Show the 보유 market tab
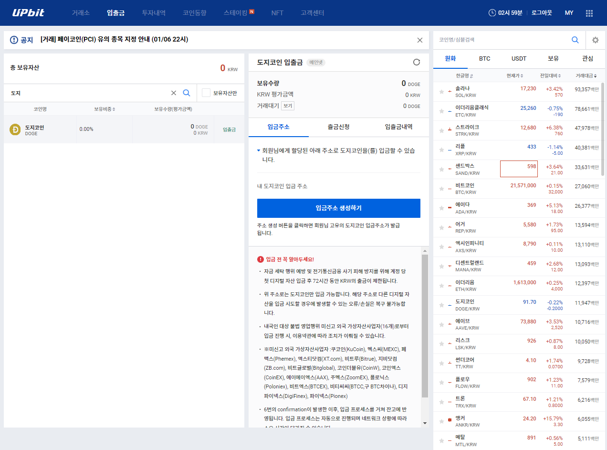 554,58
